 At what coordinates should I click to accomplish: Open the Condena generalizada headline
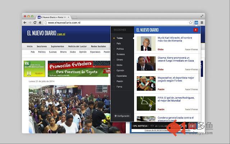pyautogui.click(x=176, y=119)
